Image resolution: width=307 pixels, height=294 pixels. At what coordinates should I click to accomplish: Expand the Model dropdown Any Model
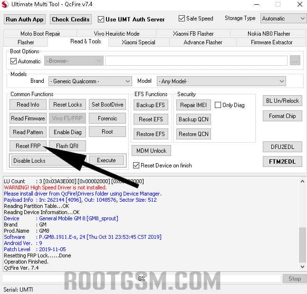point(221,81)
